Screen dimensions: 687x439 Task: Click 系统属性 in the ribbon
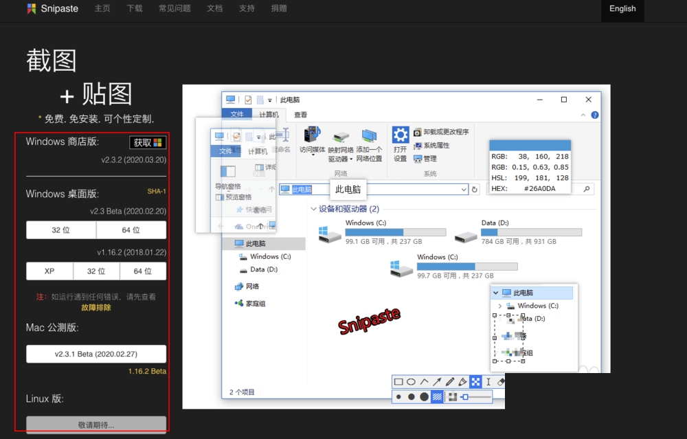pos(432,145)
